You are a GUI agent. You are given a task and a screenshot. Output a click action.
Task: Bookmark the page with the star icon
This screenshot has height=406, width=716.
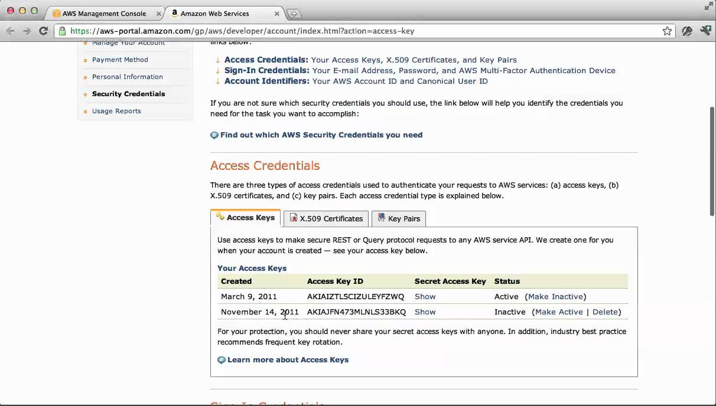(667, 31)
